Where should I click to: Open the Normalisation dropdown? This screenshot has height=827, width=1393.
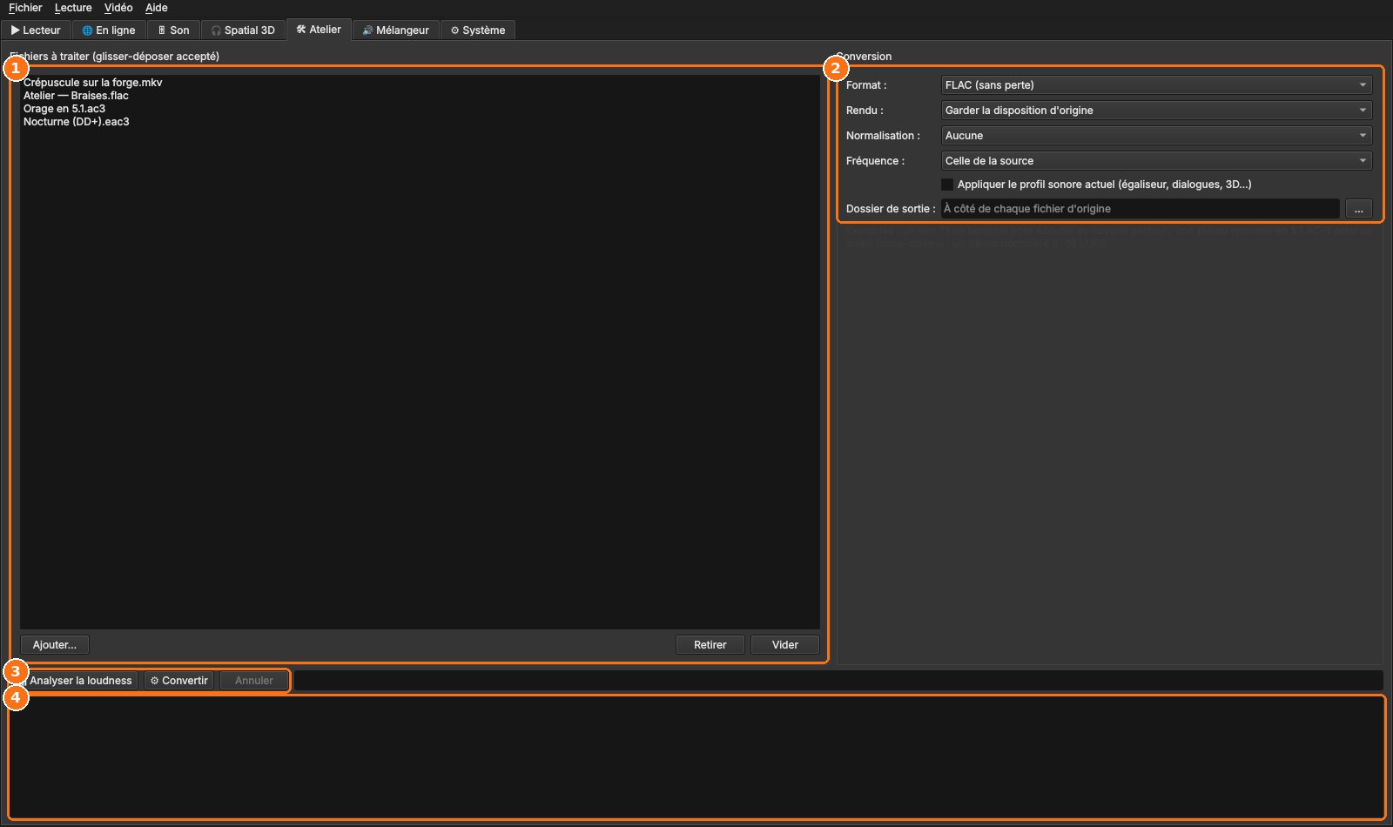(x=1156, y=136)
